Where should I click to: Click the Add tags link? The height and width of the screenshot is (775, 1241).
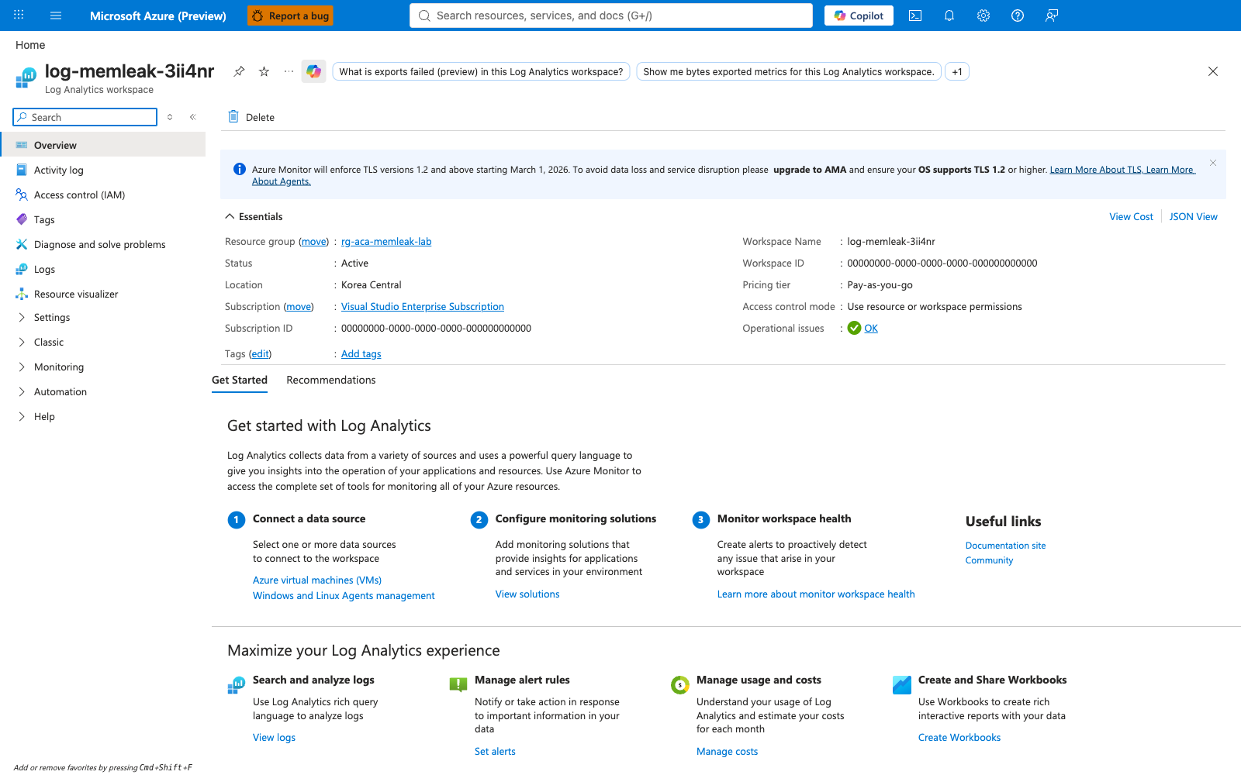tap(361, 353)
